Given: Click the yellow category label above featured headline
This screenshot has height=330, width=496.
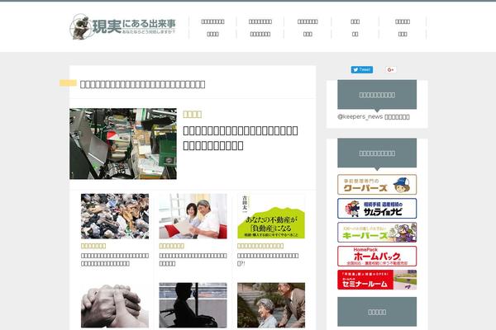Looking at the screenshot, I should coord(192,115).
